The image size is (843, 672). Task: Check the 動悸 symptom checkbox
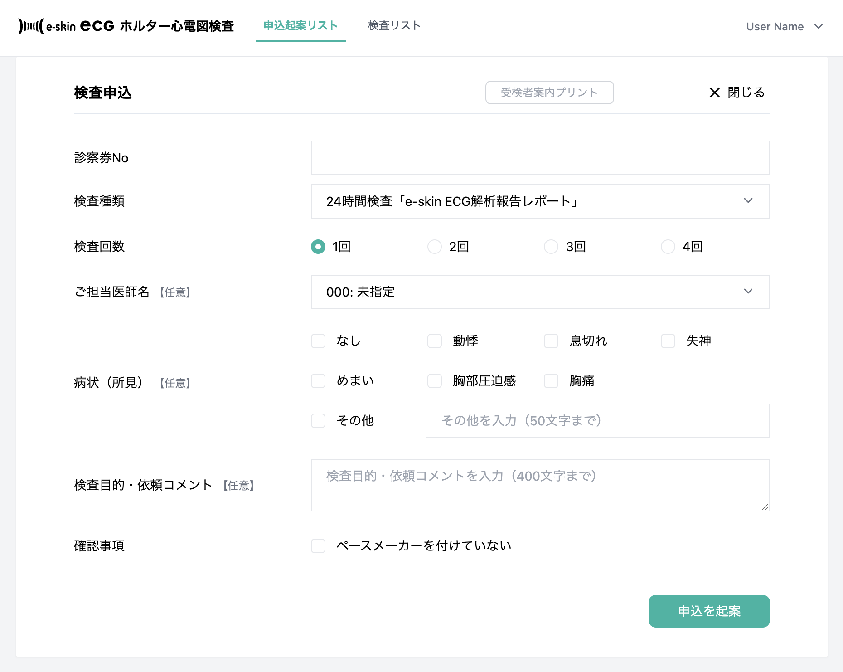435,341
